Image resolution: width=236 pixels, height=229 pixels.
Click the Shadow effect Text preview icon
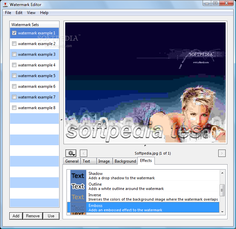coord(78,175)
